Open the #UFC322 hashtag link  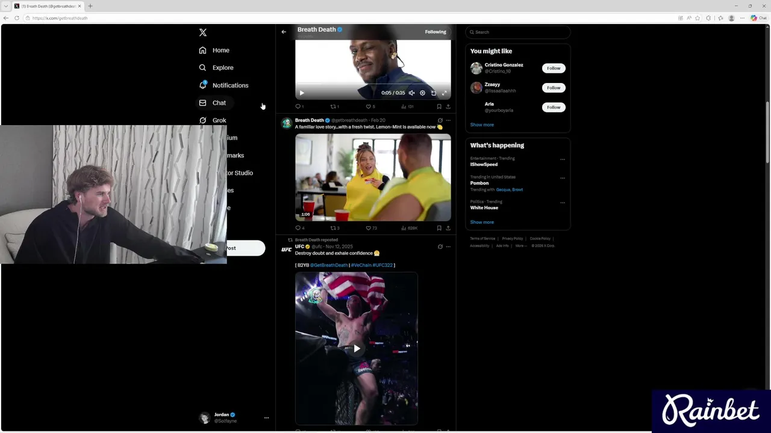(382, 265)
